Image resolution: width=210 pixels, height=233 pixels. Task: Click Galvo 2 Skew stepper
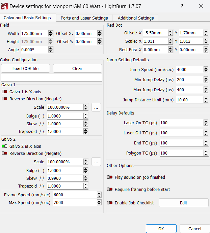pyautogui.click(x=86, y=178)
